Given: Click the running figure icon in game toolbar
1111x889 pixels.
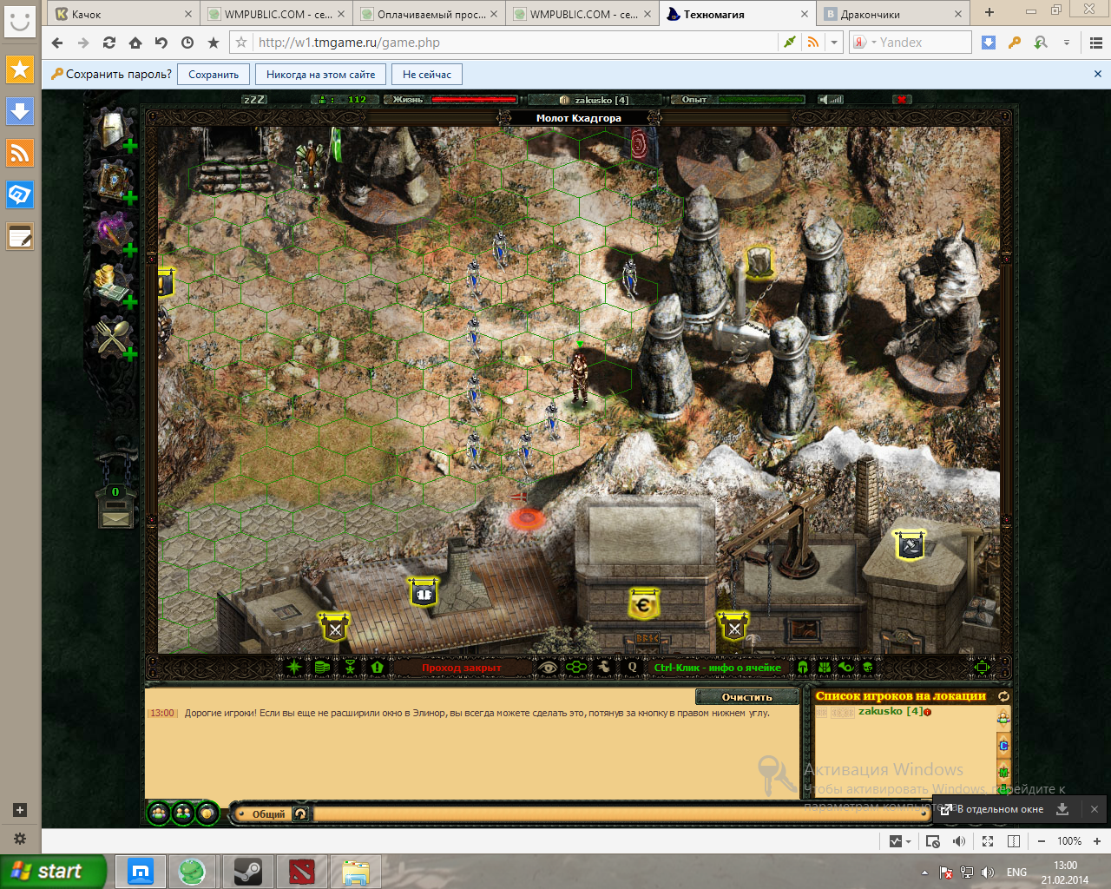Looking at the screenshot, I should pyautogui.click(x=604, y=667).
